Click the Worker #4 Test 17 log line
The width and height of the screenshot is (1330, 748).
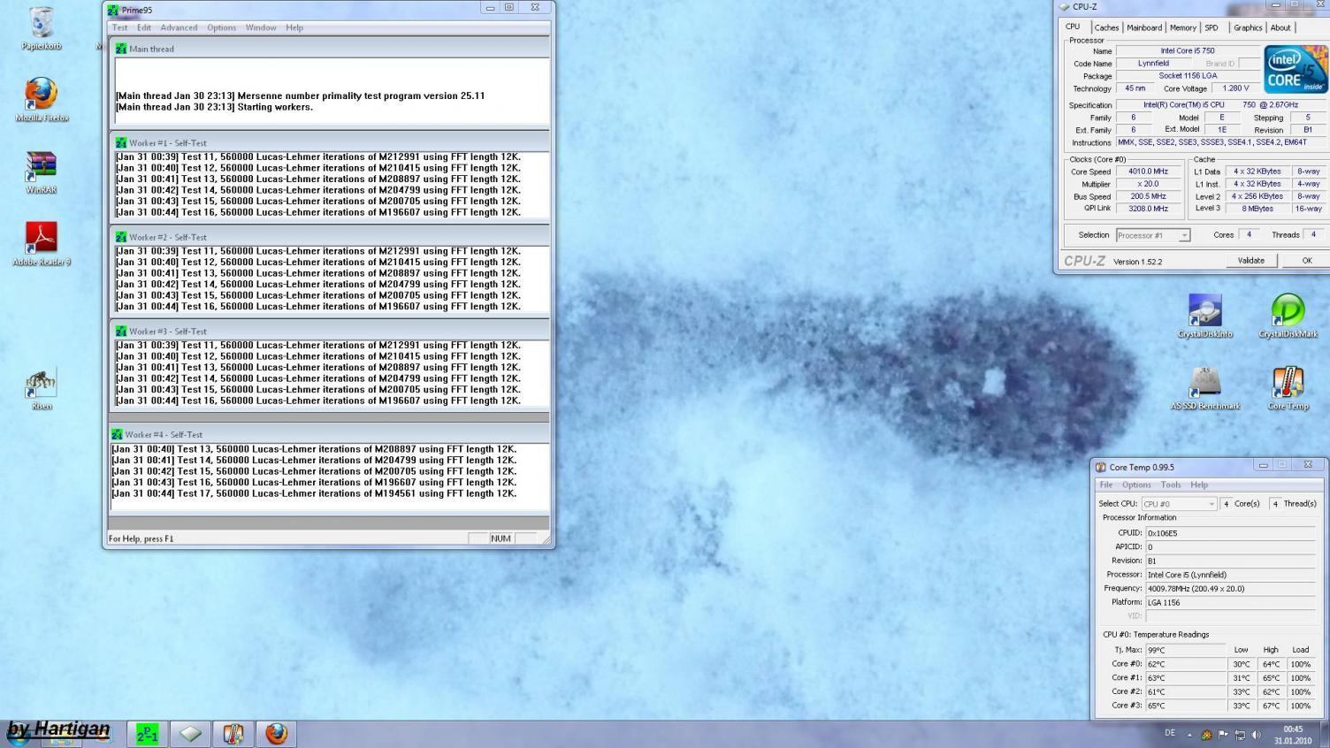coord(314,493)
